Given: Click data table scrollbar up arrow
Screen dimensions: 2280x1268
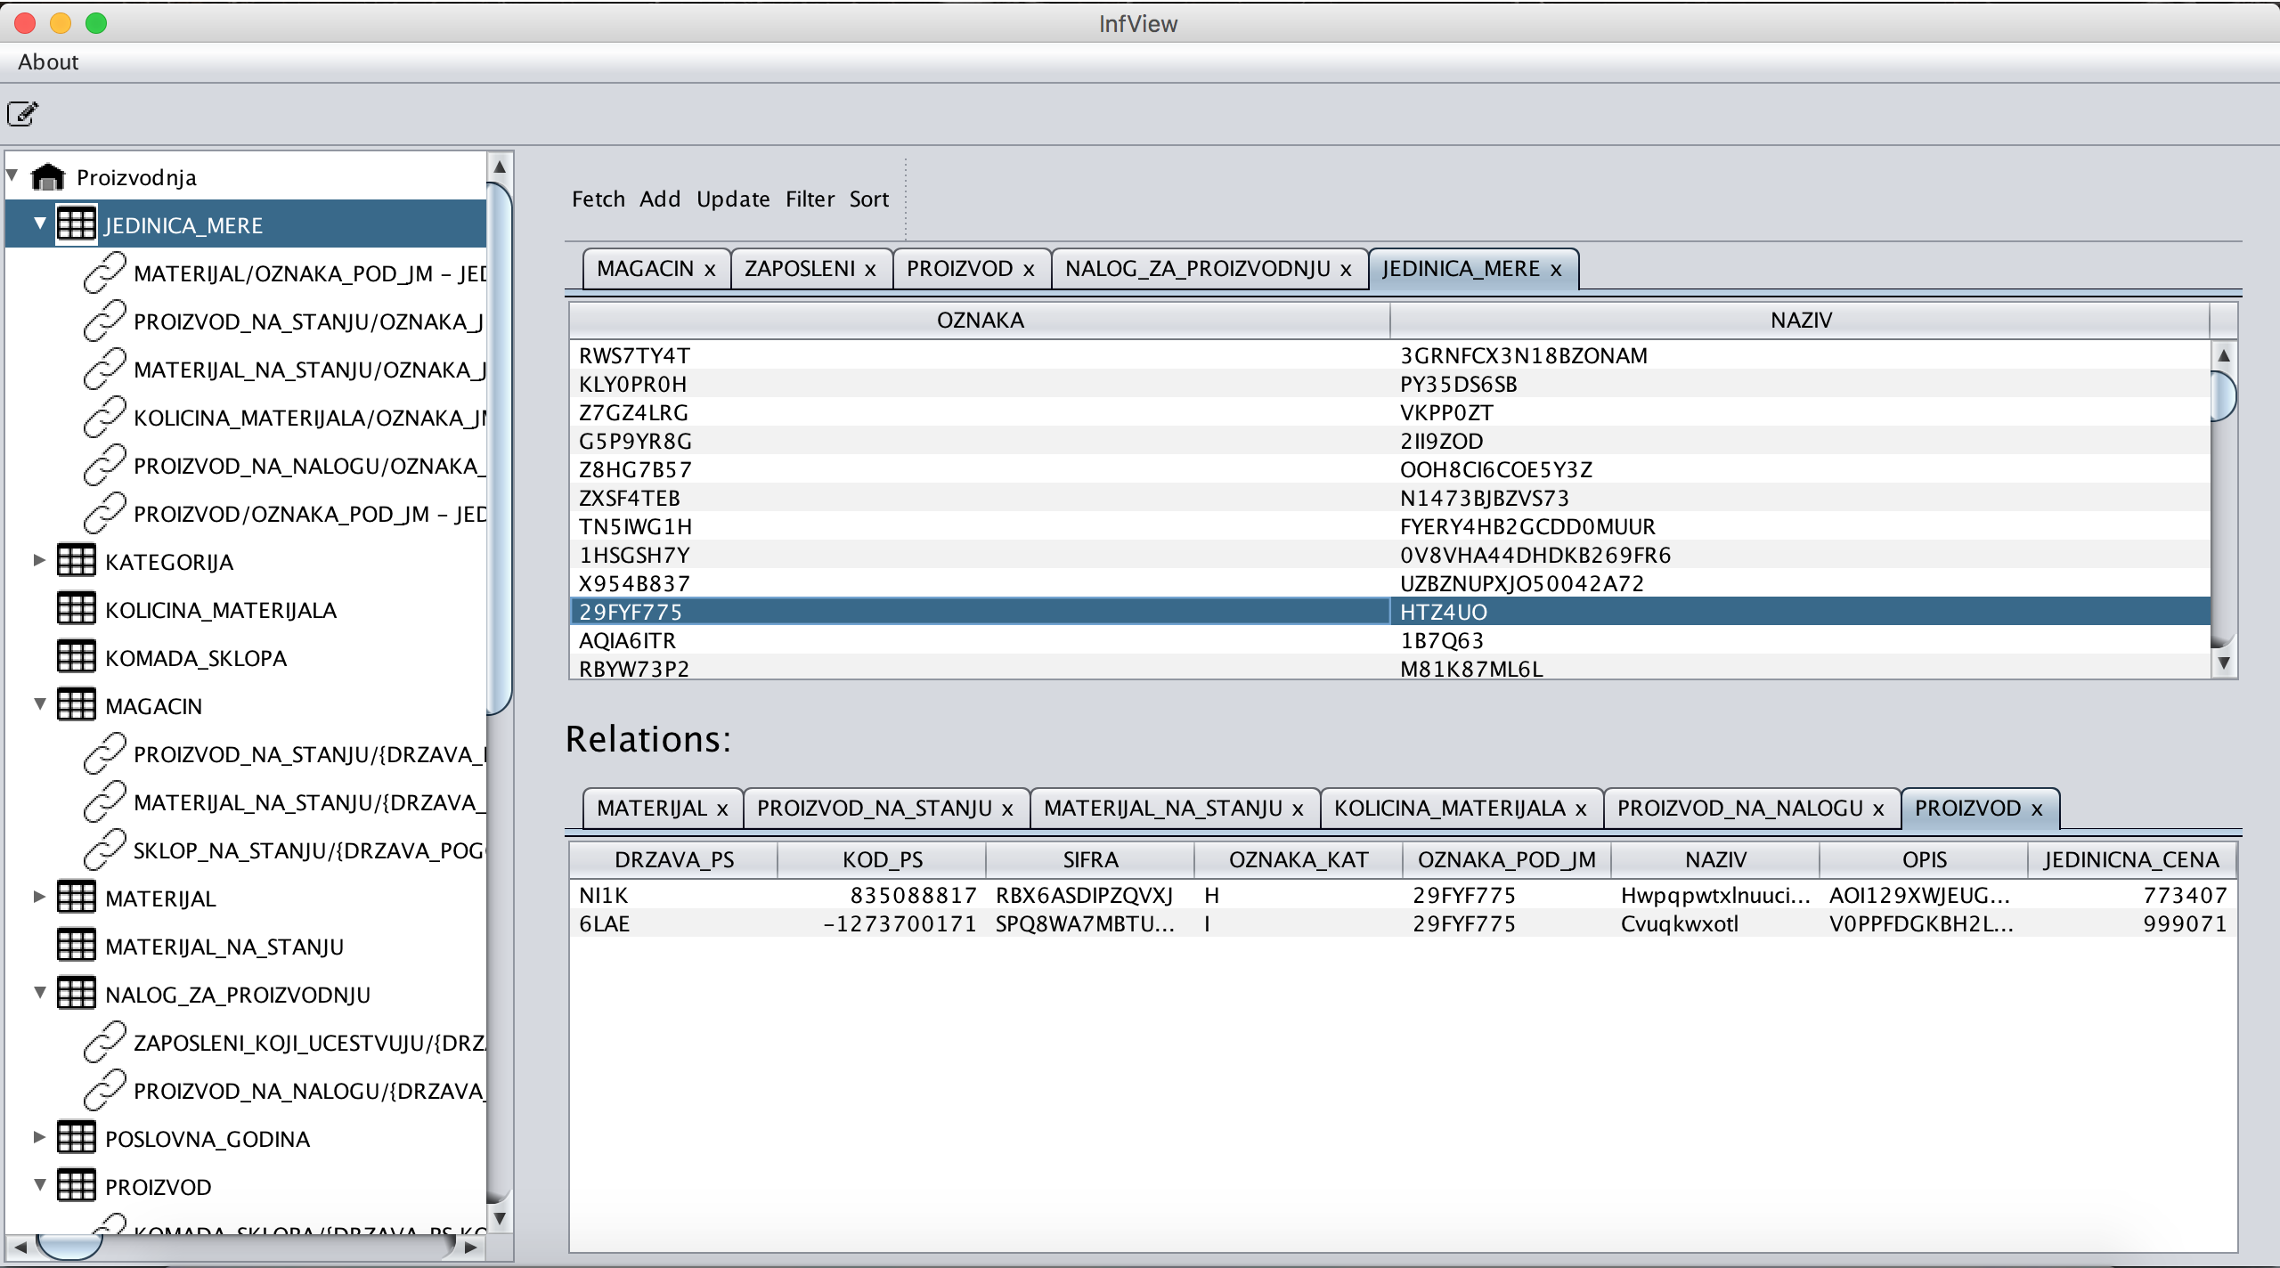Looking at the screenshot, I should click(2224, 355).
